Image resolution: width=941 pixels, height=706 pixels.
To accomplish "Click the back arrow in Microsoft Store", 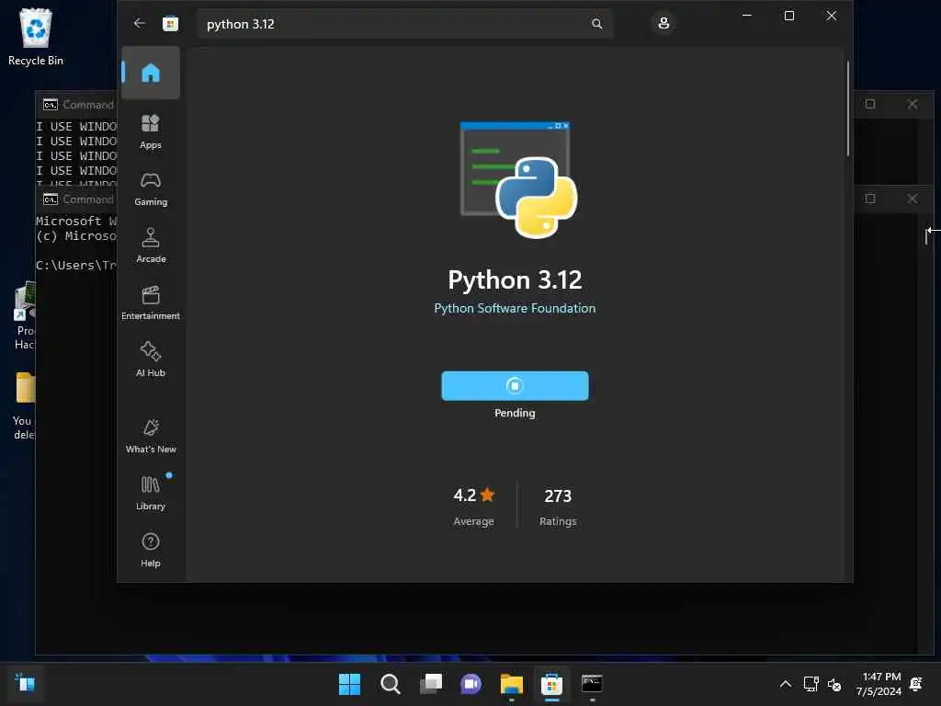I will click(x=140, y=23).
